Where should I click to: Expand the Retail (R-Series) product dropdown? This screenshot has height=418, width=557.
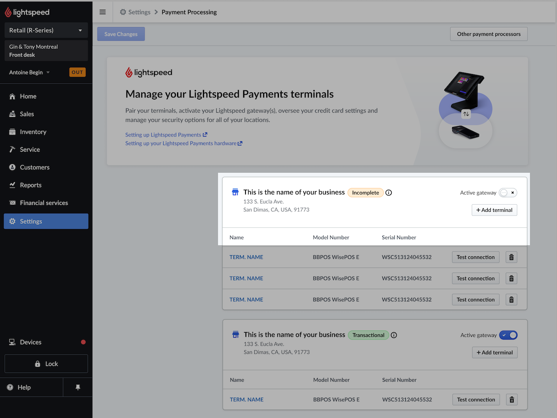click(x=46, y=30)
